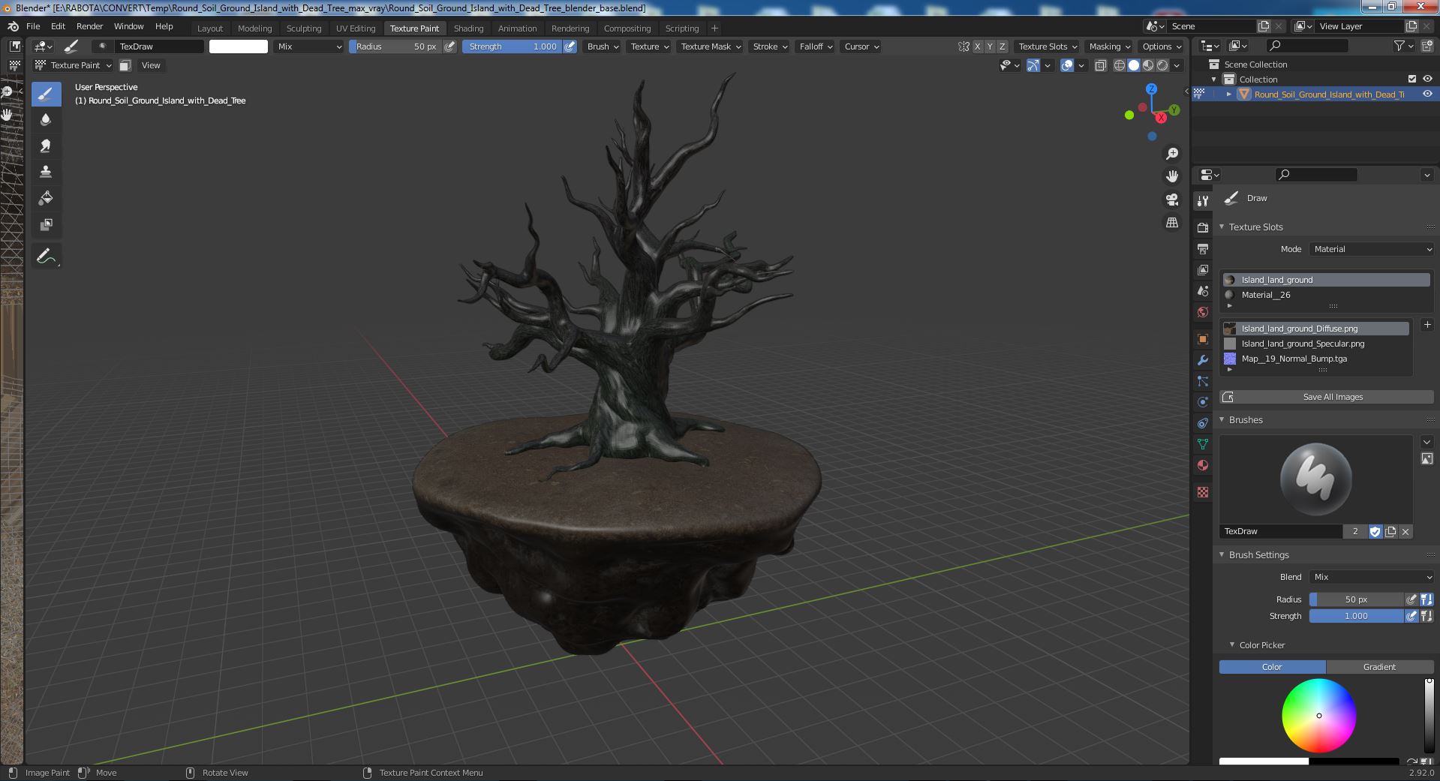The height and width of the screenshot is (781, 1440).
Task: Toggle the camera view icon
Action: point(1171,200)
